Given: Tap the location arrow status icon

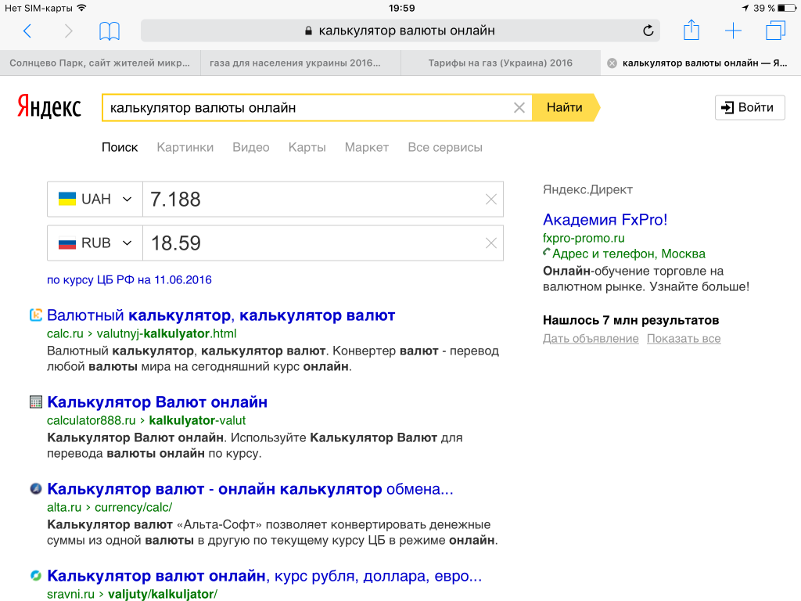Looking at the screenshot, I should point(745,8).
